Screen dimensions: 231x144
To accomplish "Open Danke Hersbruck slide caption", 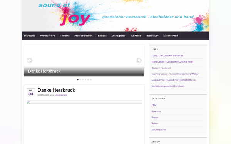I will [x=44, y=71].
